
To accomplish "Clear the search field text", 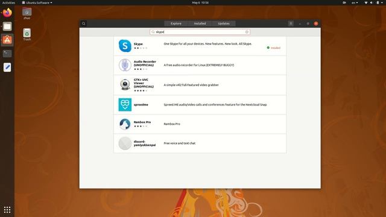I will (247, 32).
